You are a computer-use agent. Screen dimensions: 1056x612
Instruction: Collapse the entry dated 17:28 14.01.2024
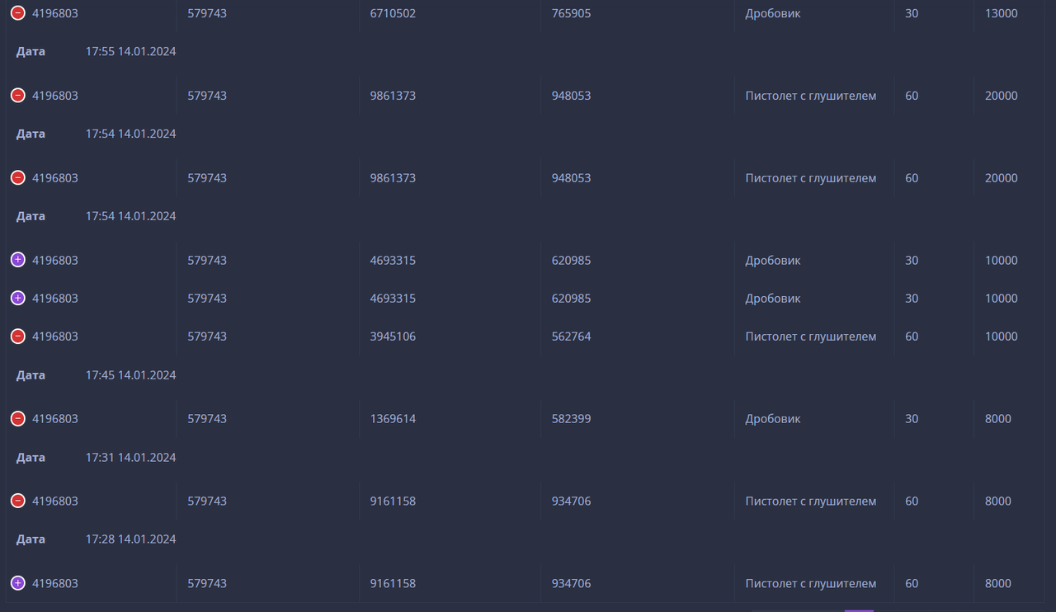(17, 501)
